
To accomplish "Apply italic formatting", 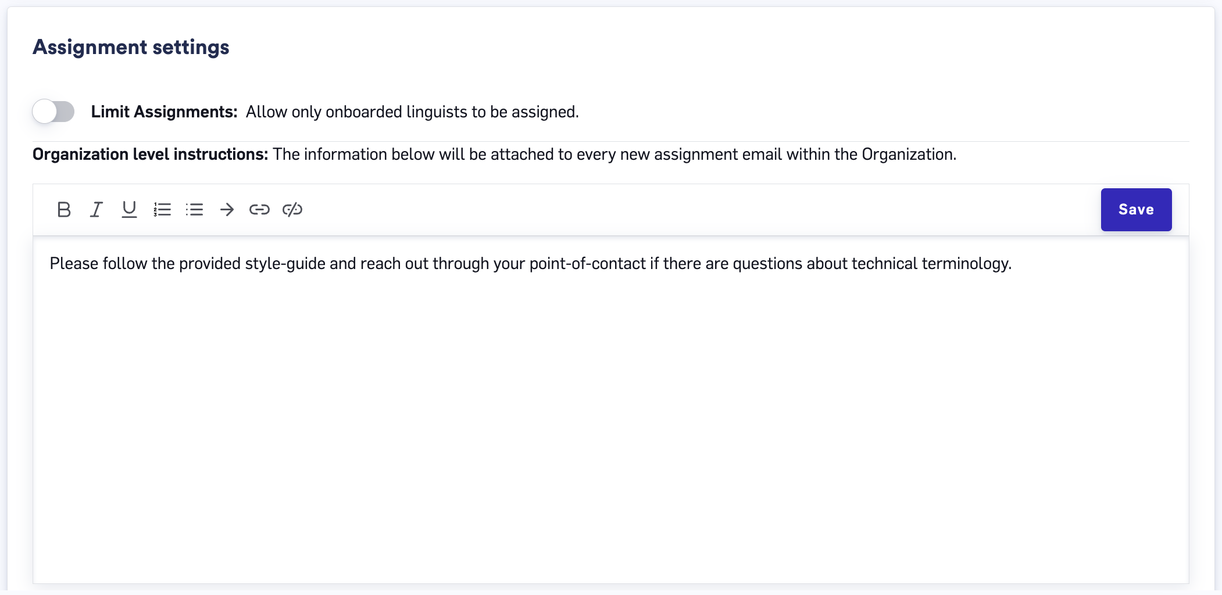I will (97, 209).
